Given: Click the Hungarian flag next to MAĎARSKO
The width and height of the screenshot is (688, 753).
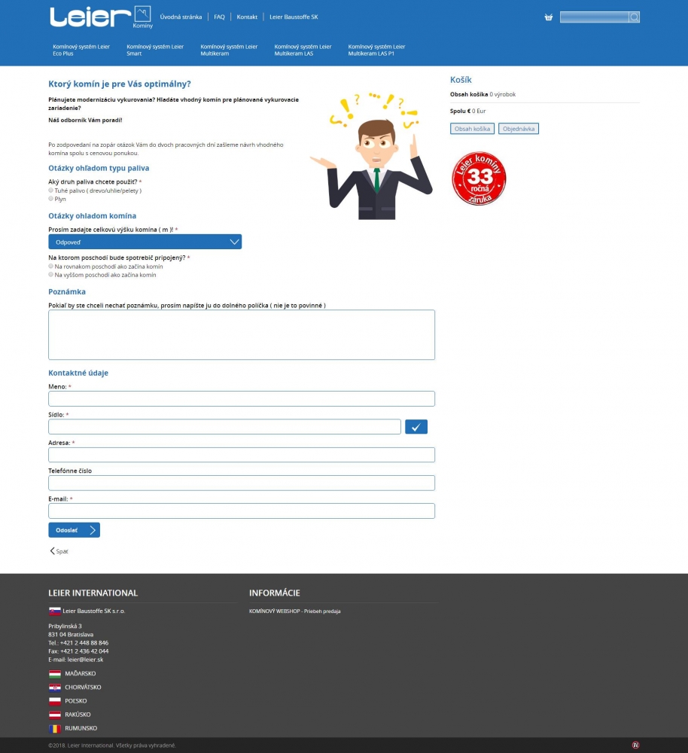Looking at the screenshot, I should coord(55,674).
